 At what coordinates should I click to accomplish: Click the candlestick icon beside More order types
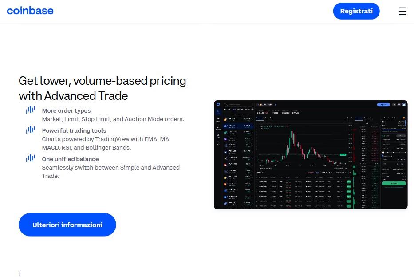point(30,110)
